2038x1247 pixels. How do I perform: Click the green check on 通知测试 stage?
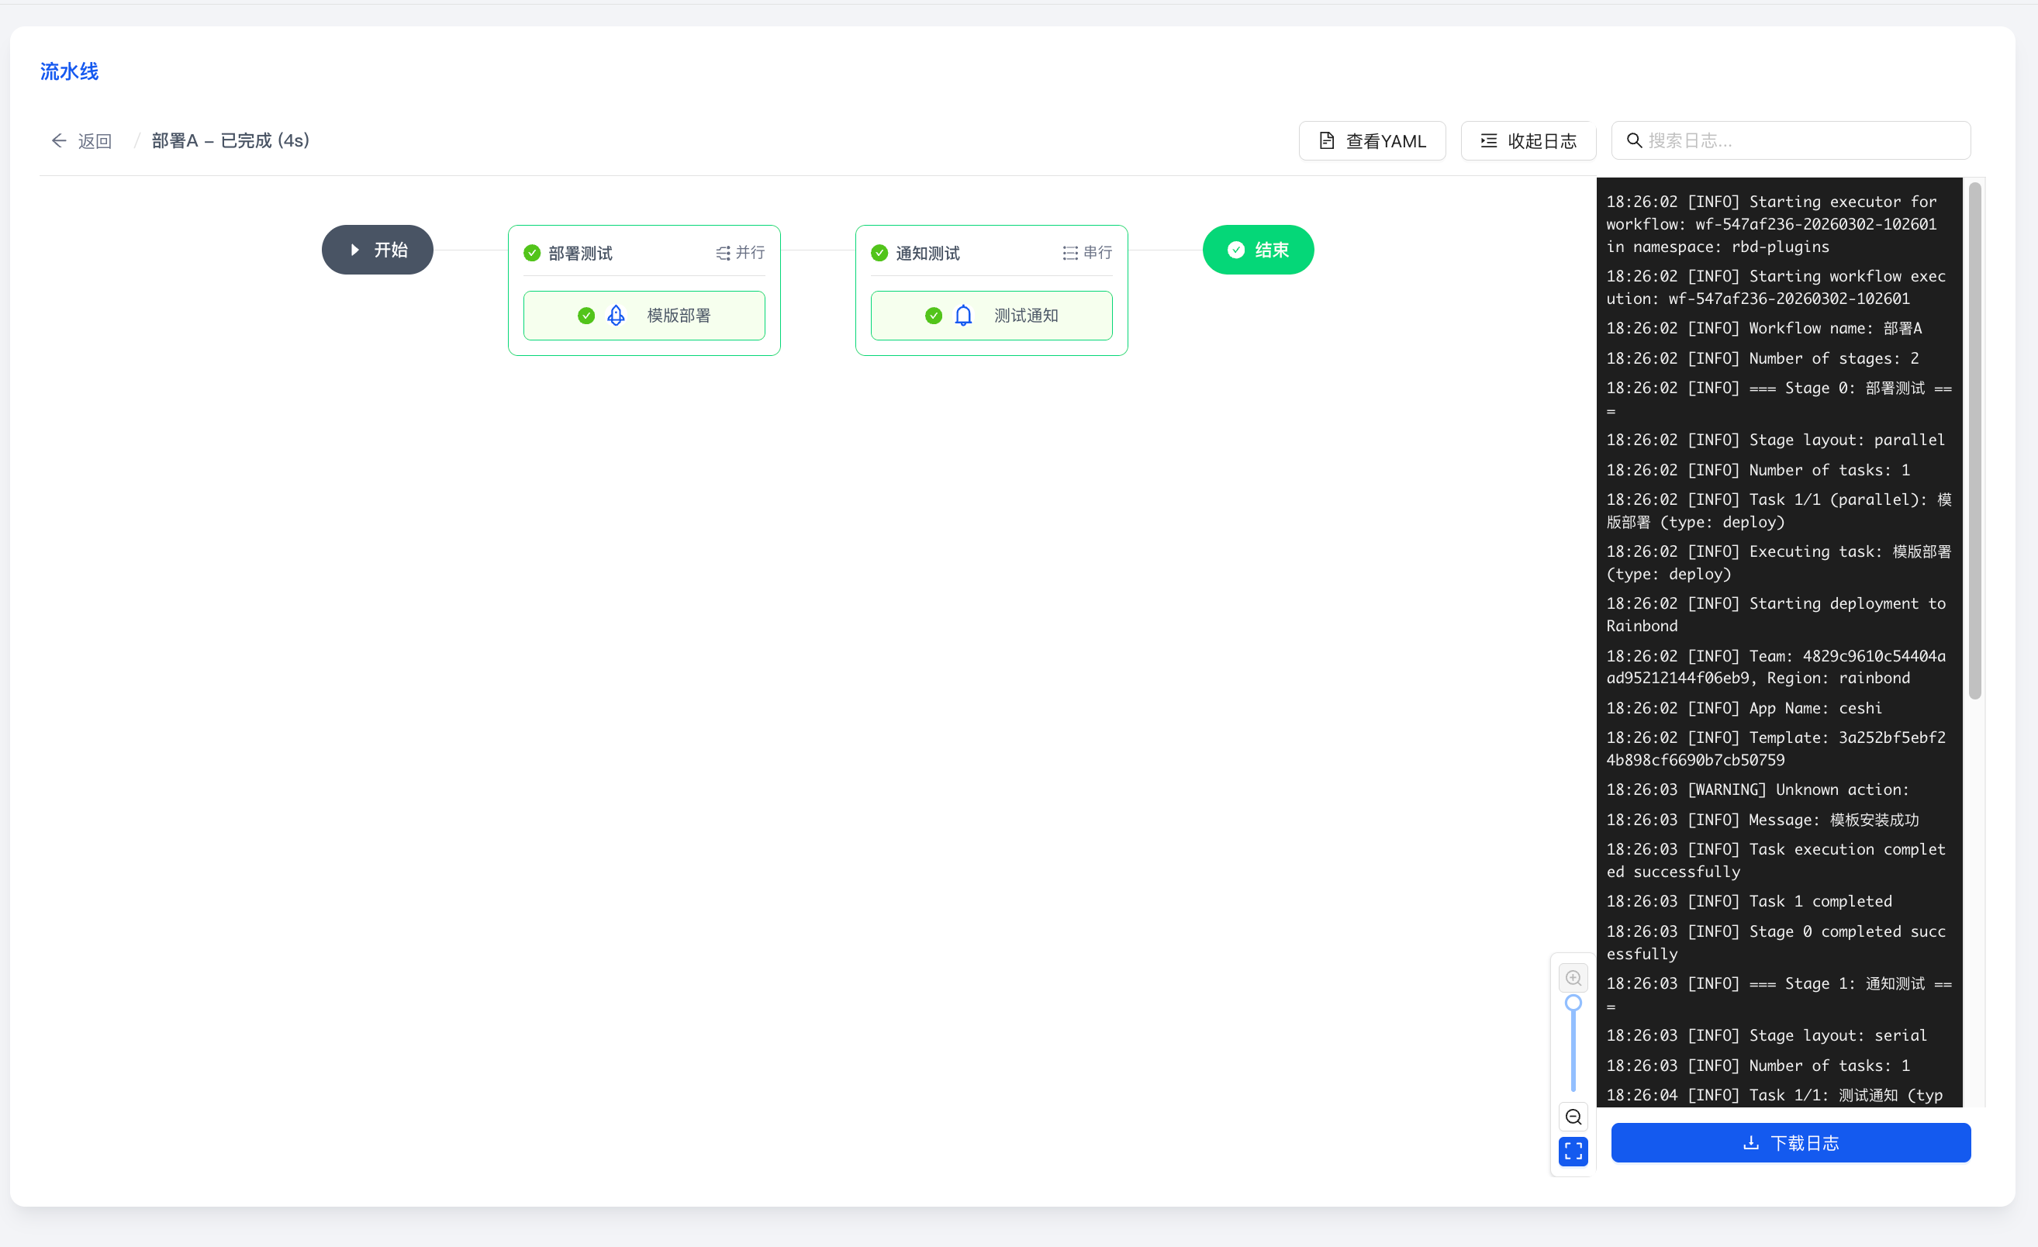point(879,253)
